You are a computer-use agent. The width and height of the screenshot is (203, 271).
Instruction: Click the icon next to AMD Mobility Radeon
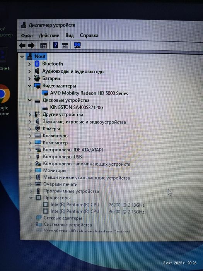[x=45, y=93]
